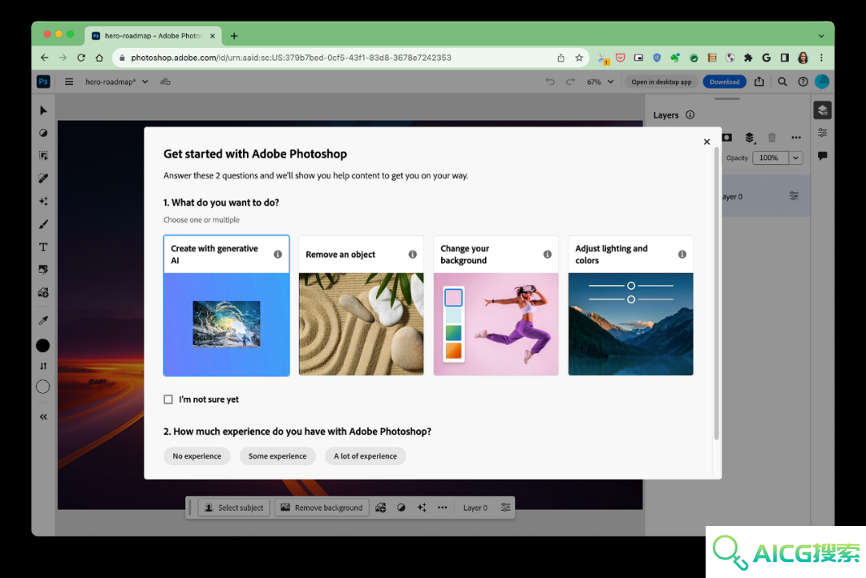Click Remove background in contextual bar
This screenshot has width=866, height=578.
(x=322, y=508)
